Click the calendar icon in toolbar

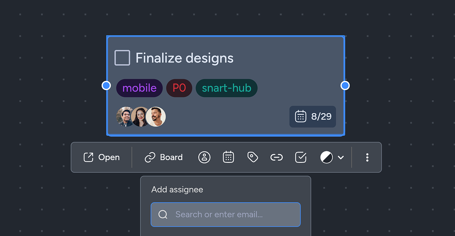[x=228, y=157]
